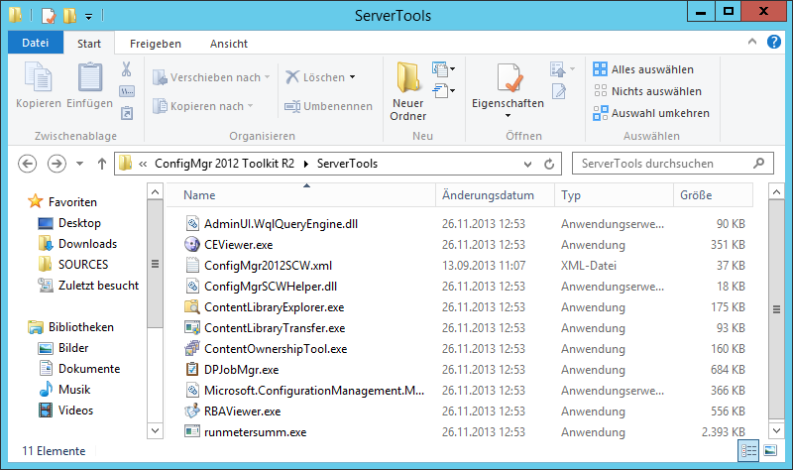Collapse the ribbon with the chevron
The image size is (793, 470).
coord(752,42)
